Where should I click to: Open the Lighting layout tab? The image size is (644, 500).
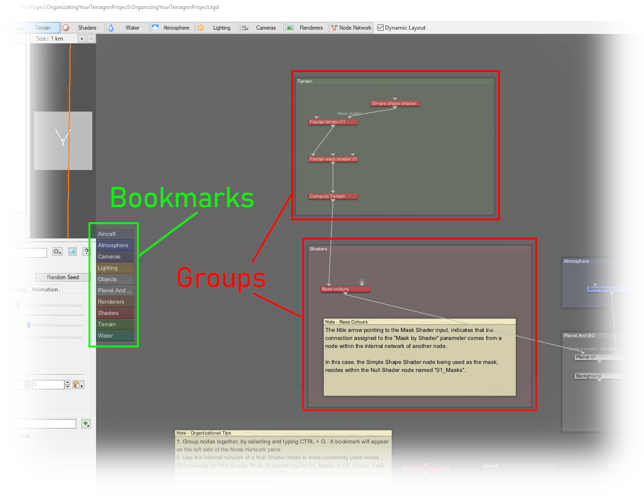217,28
